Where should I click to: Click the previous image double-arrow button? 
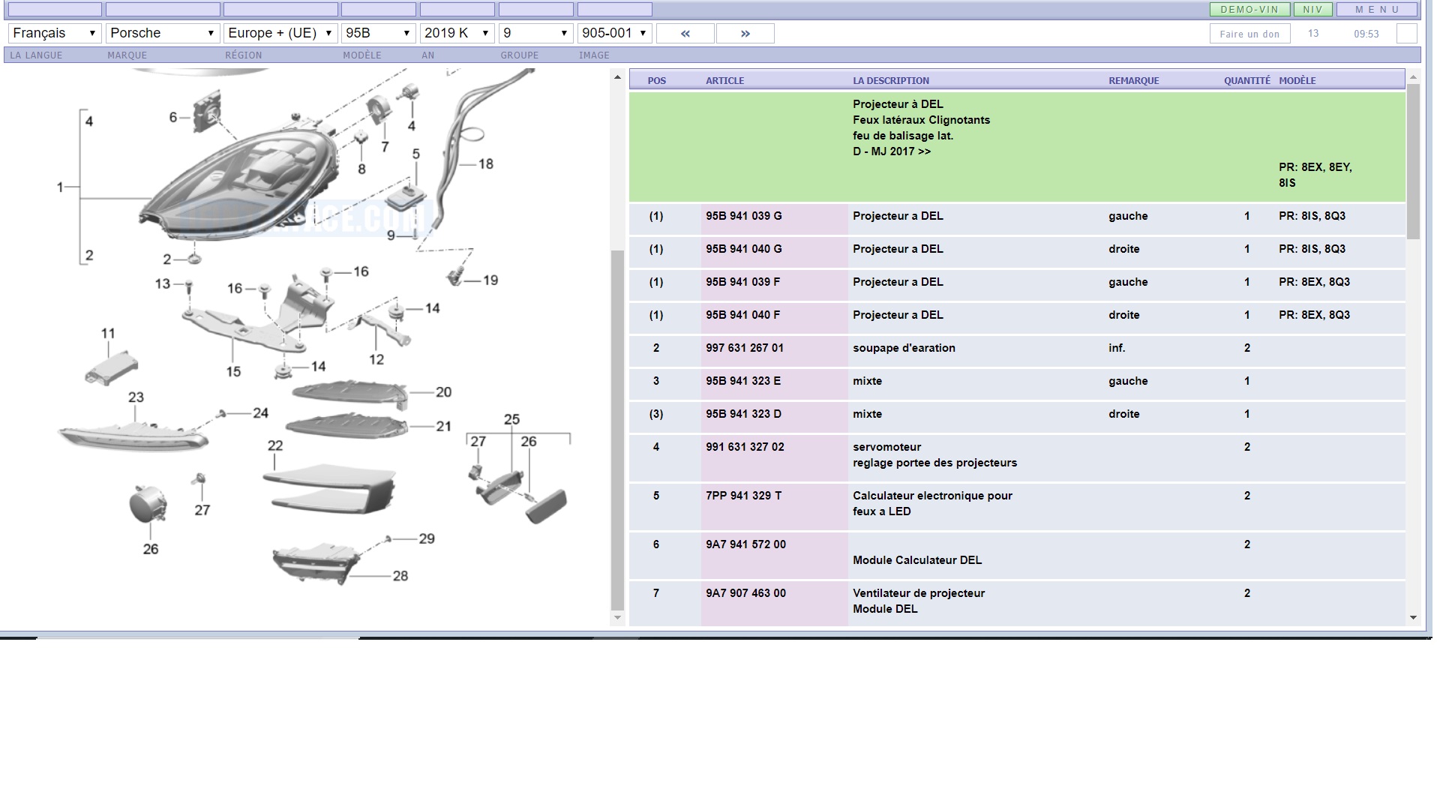(685, 34)
